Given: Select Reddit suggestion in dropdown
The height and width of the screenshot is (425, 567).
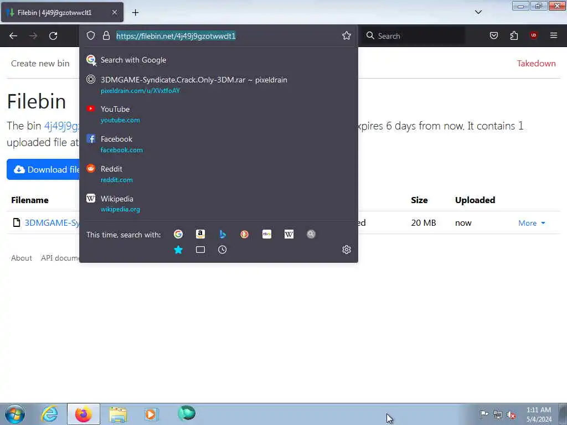Looking at the screenshot, I should (x=218, y=174).
